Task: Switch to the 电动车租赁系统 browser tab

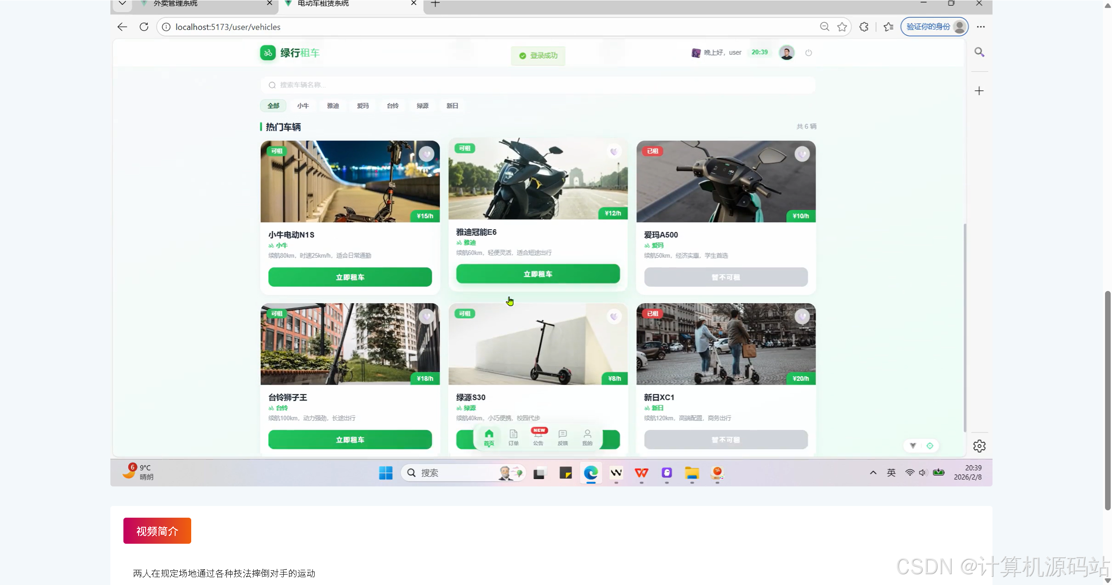Action: pos(351,4)
